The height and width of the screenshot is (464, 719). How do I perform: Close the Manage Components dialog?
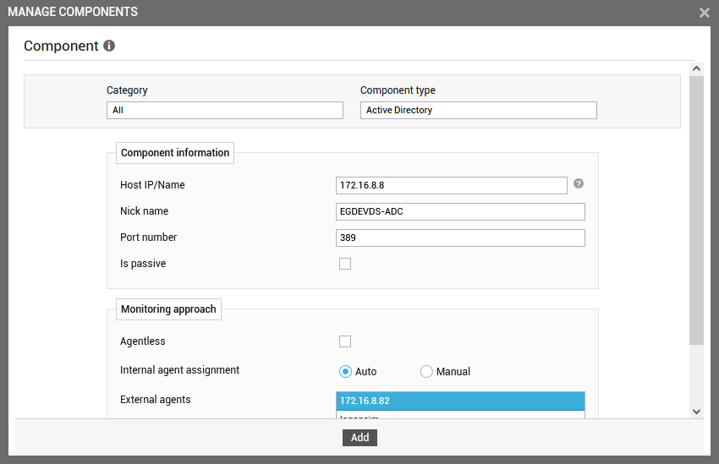tap(705, 13)
